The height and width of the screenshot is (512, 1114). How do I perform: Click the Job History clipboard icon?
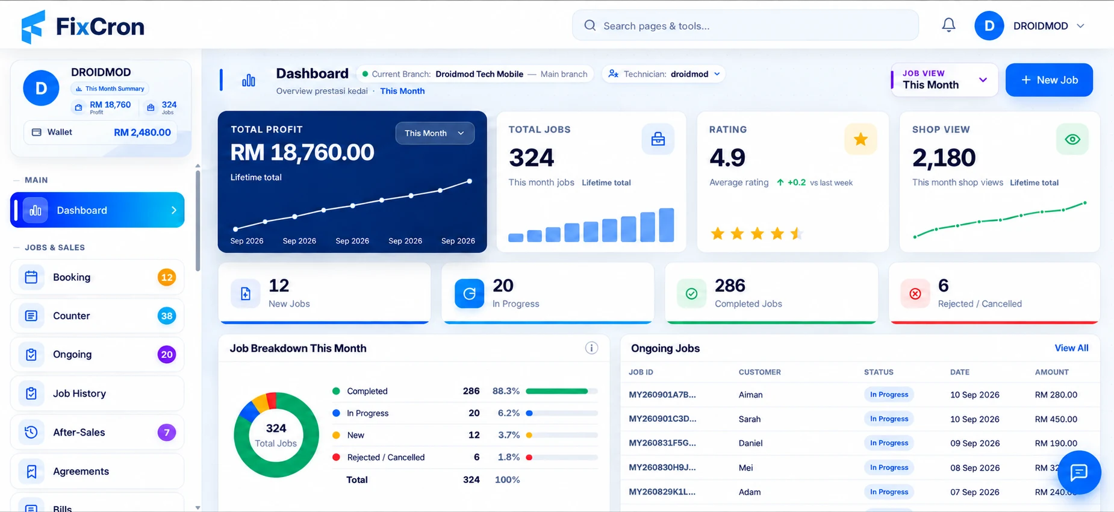pyautogui.click(x=31, y=393)
